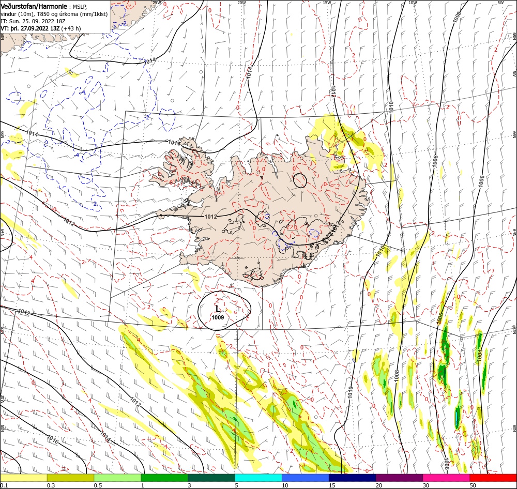Click the yellow 0.1 mm precipitation legend swatch
517x489 pixels.
pos(23,478)
